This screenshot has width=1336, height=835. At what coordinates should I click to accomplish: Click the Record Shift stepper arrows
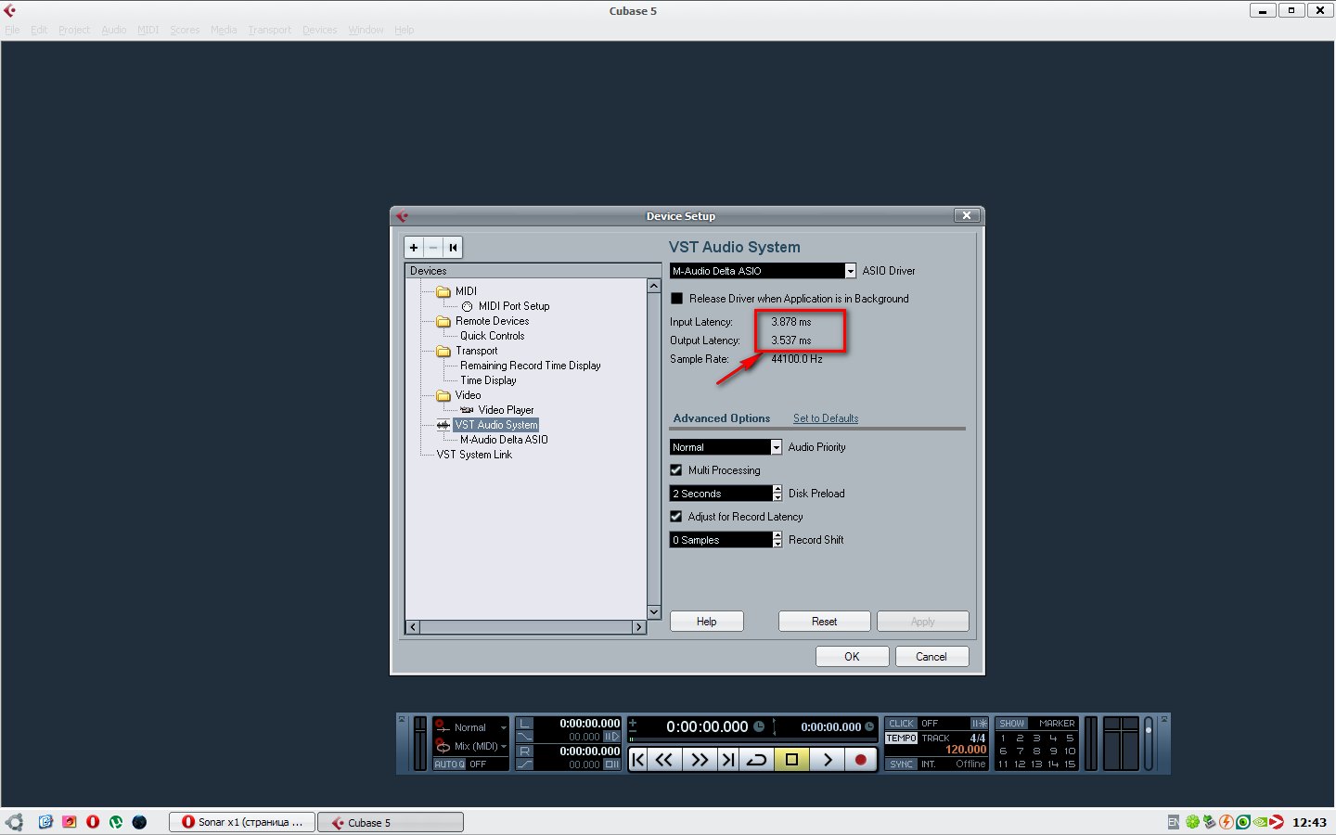pos(777,540)
